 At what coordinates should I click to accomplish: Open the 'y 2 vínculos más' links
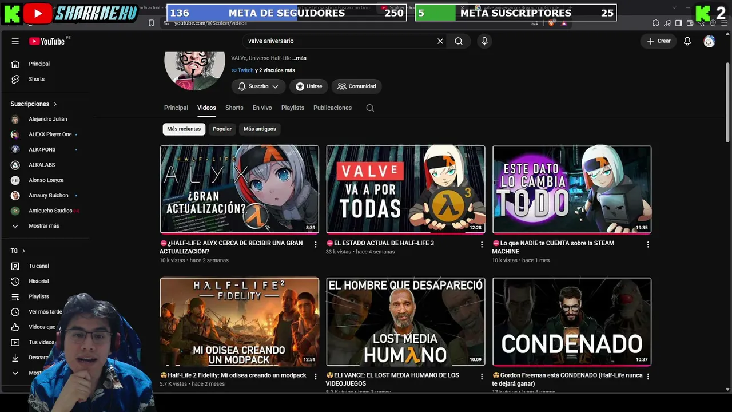tap(275, 70)
